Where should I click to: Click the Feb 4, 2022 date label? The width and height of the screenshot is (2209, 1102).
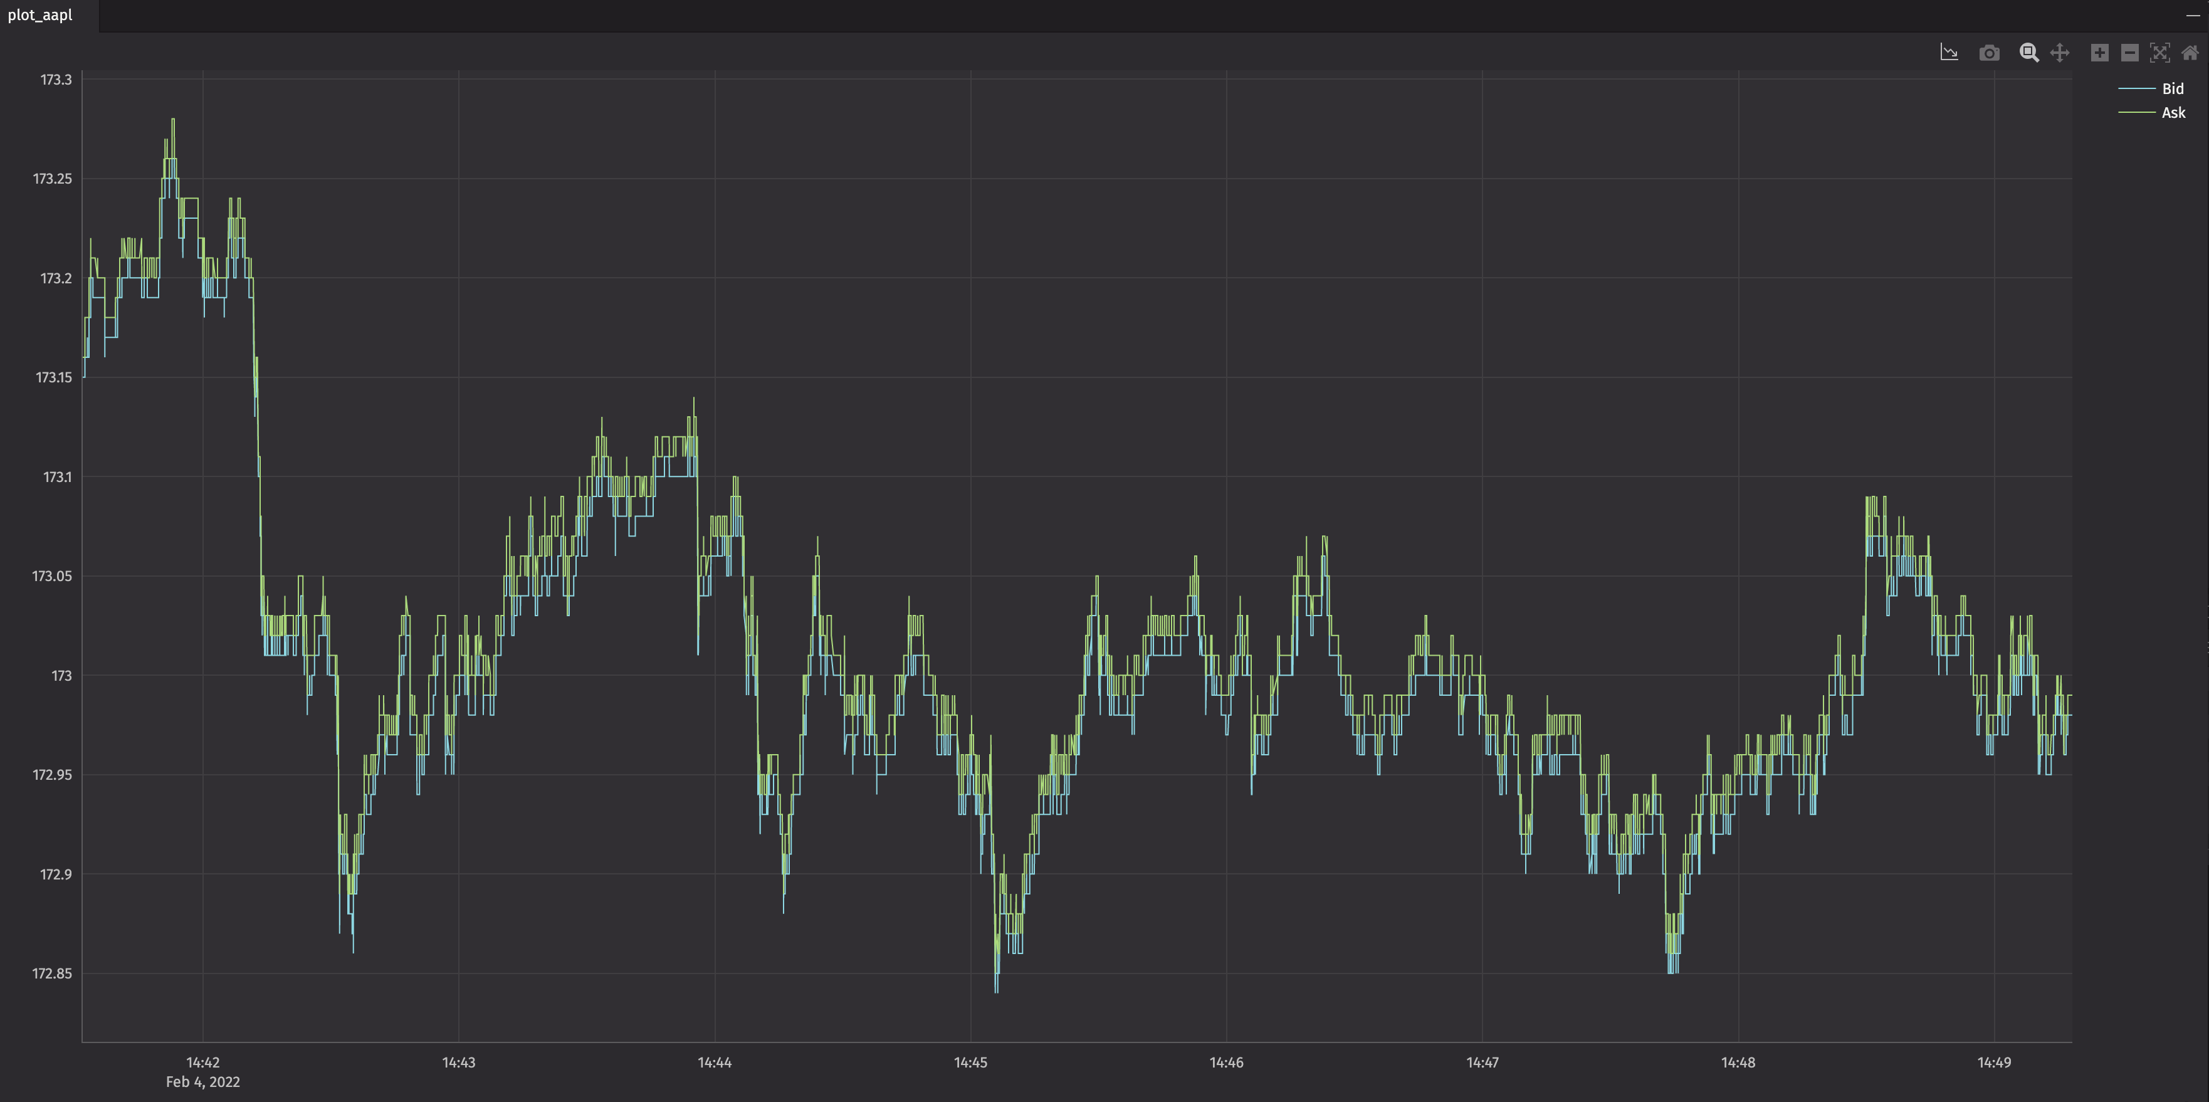pos(203,1083)
